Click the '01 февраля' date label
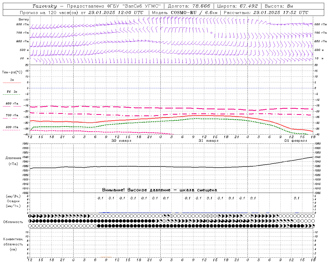Screen dimensions: 328x262 point(296,141)
